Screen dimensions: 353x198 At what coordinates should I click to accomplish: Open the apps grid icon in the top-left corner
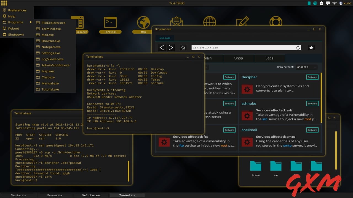click(4, 3)
